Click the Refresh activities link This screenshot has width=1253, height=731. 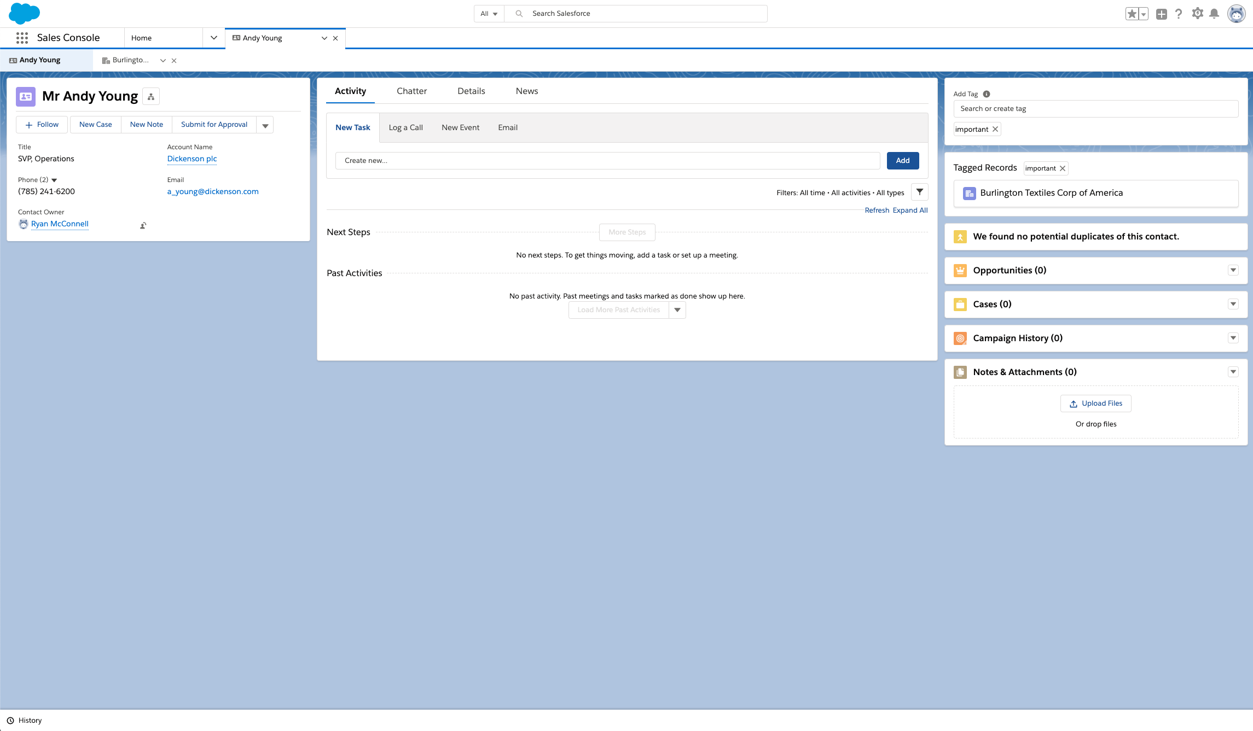tap(877, 210)
